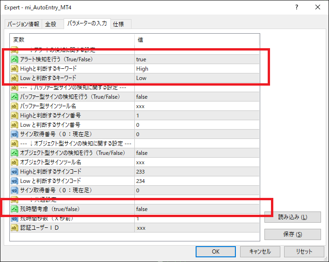
Task: Switch to the 仕様 tab
Action: click(119, 24)
